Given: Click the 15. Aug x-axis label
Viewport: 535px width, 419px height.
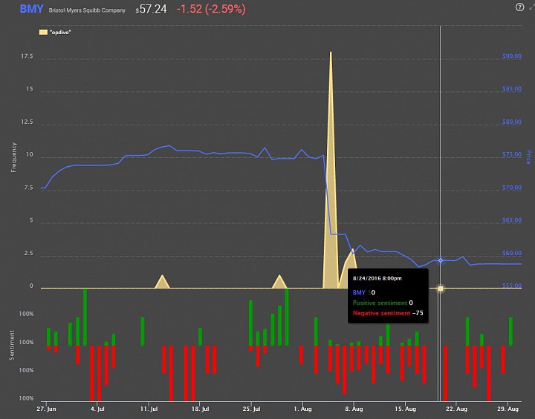Looking at the screenshot, I should pos(406,409).
